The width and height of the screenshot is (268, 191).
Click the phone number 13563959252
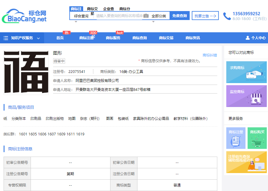tap(246, 14)
